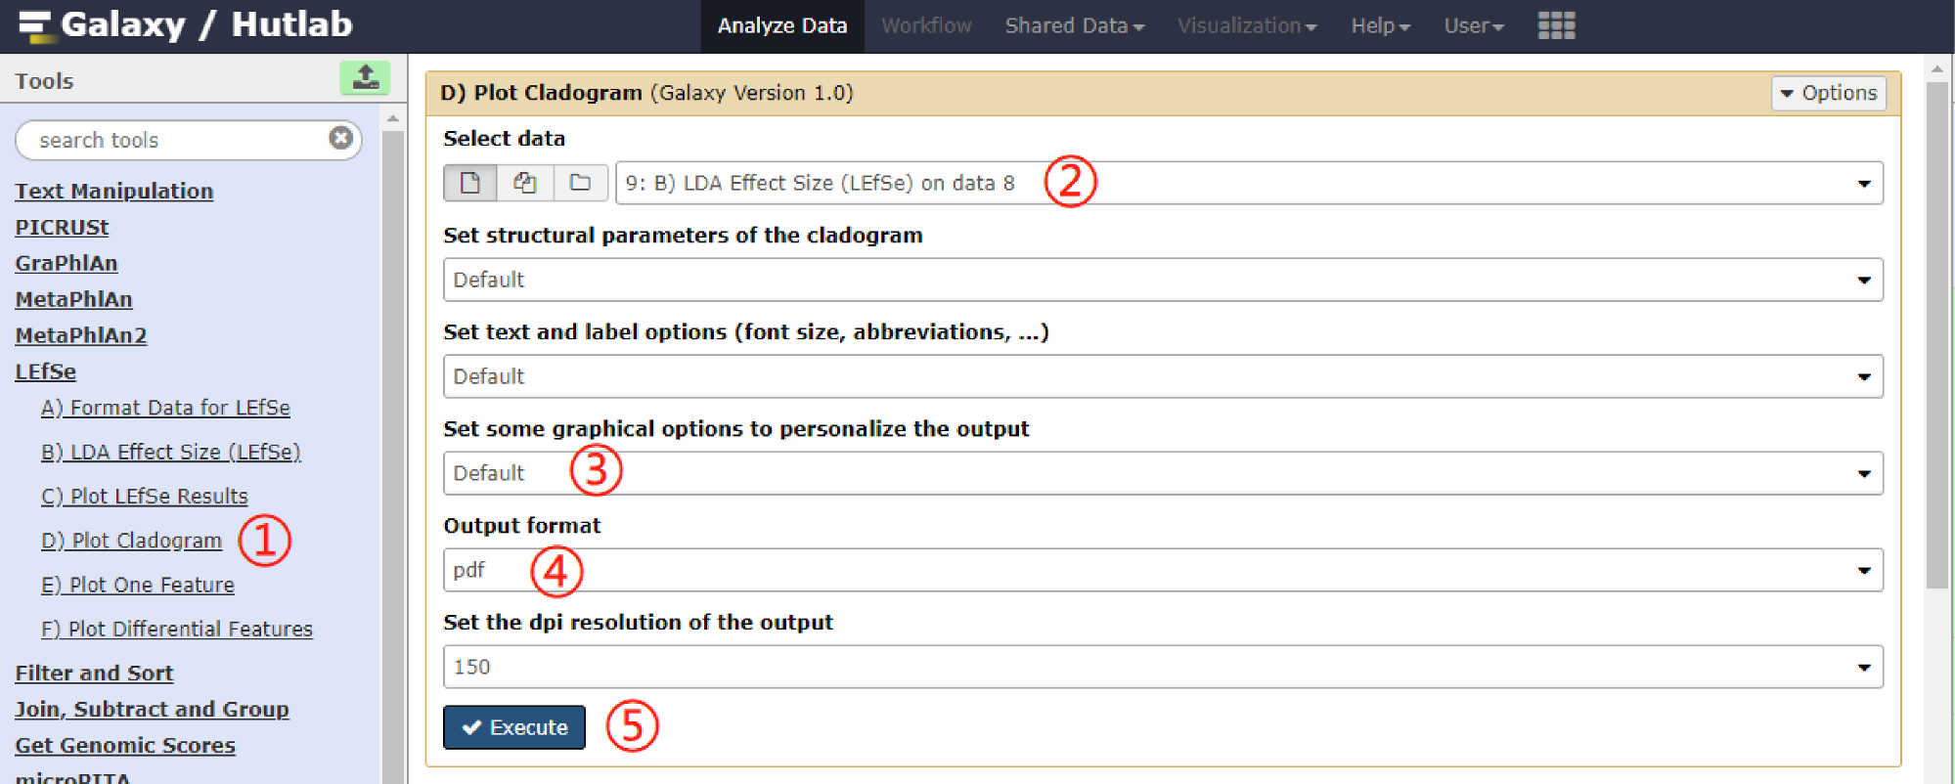Open the C) Plot LEfSe Results link
This screenshot has width=1955, height=784.
click(144, 497)
